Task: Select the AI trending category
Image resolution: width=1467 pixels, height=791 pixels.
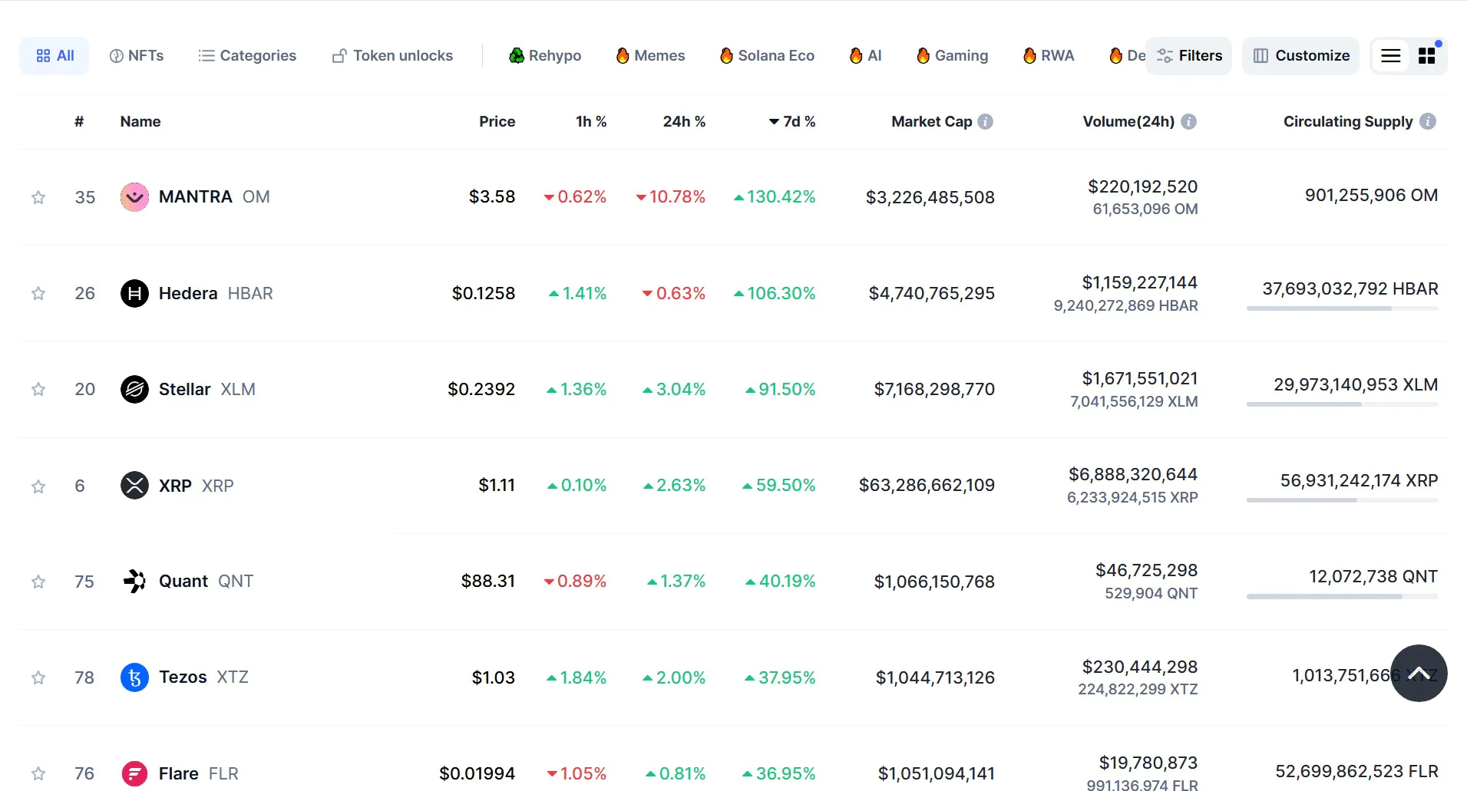Action: (x=865, y=56)
